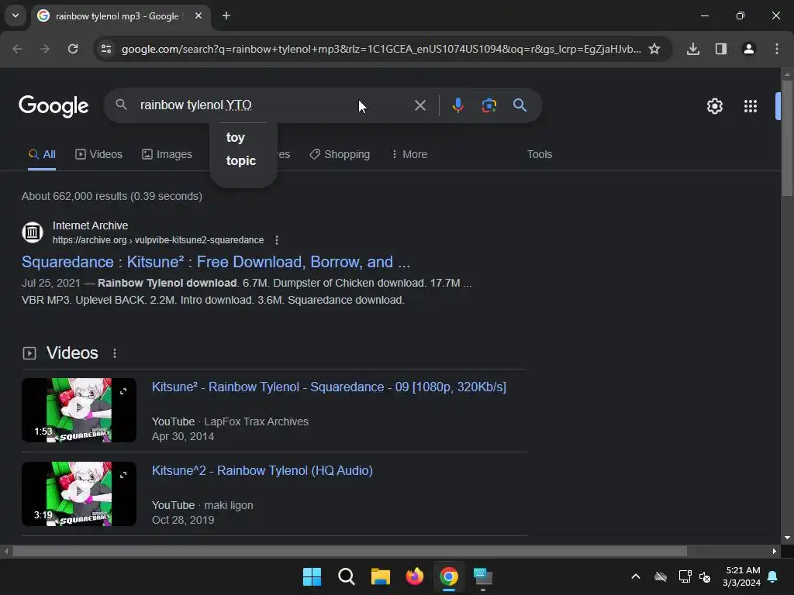
Task: Click the archive.org result URL
Action: click(158, 240)
